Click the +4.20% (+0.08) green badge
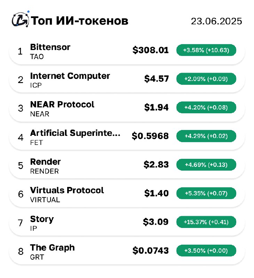The width and height of the screenshot is (254, 278). (x=206, y=107)
